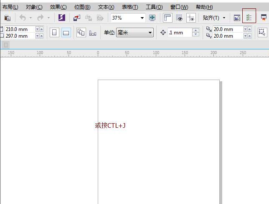The height and width of the screenshot is (204, 269).
Task: Redo the undone action
Action: pos(41,18)
